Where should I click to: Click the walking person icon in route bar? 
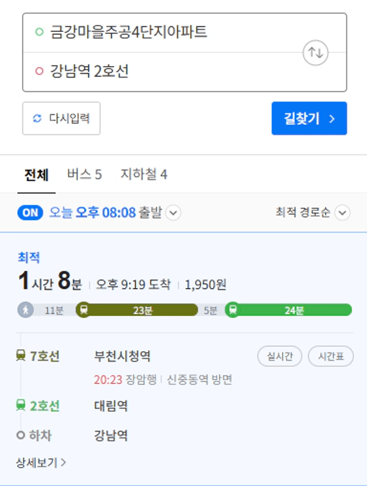click(x=26, y=310)
